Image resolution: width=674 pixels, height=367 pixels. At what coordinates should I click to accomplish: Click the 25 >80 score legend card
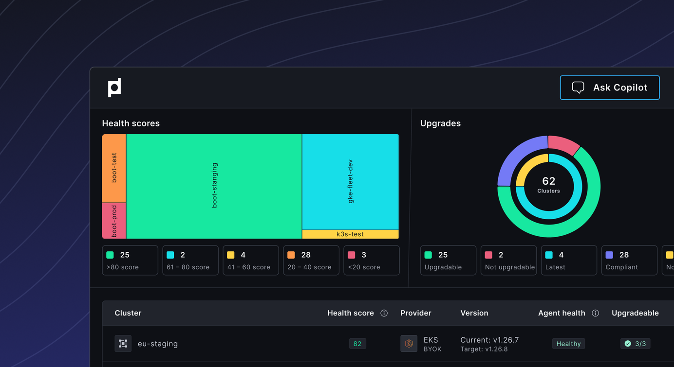(x=130, y=261)
